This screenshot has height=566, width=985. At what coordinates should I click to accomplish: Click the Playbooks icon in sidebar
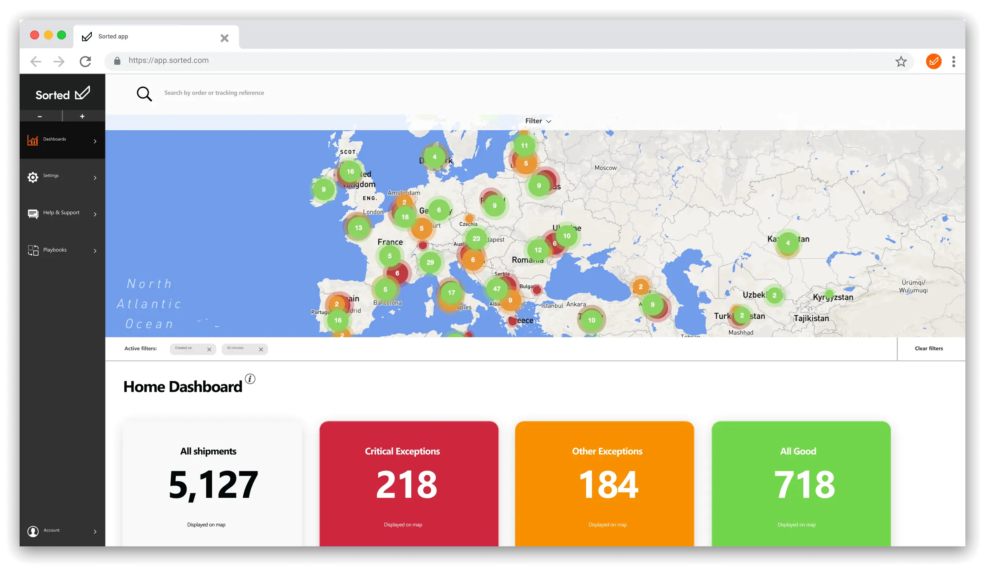pyautogui.click(x=33, y=250)
